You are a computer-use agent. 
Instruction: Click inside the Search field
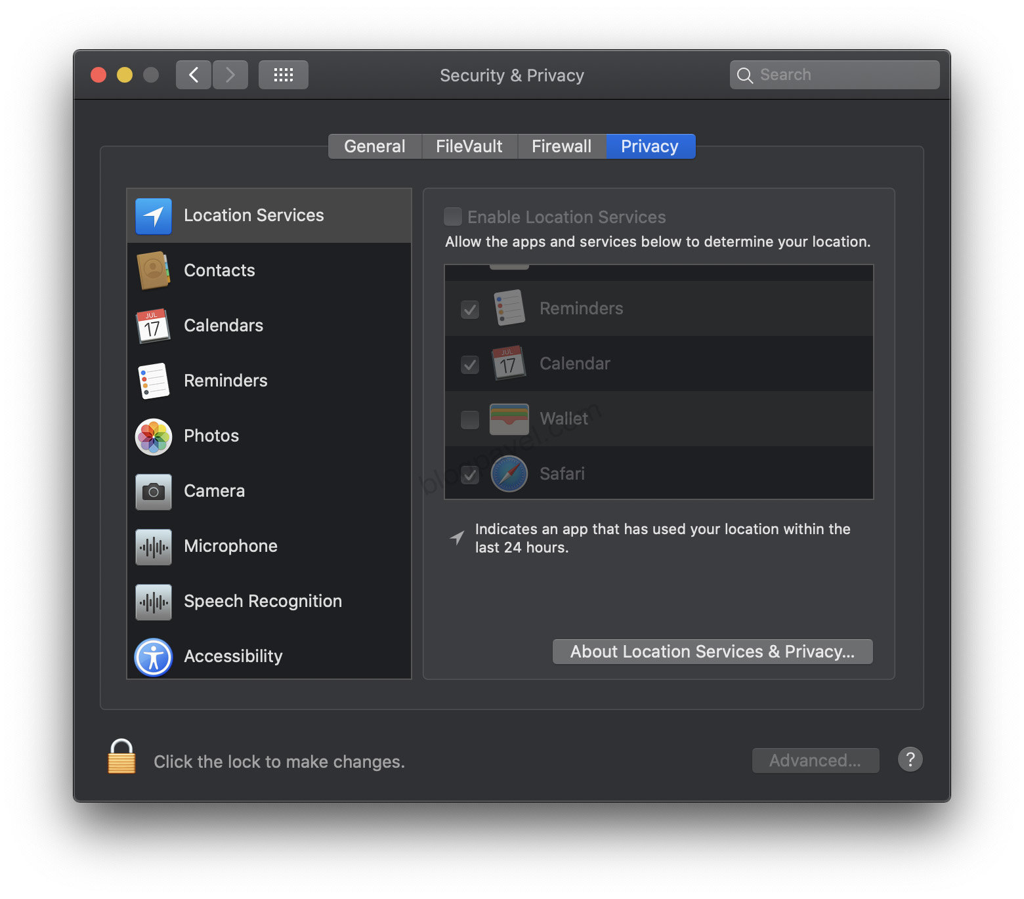pyautogui.click(x=834, y=74)
